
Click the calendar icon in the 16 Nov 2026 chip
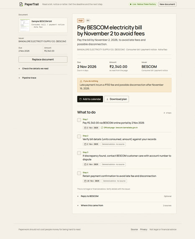click(85, 181)
